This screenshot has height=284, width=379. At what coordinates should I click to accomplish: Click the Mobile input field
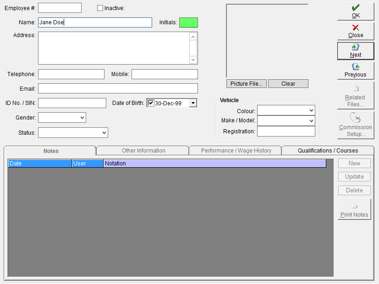tap(165, 74)
